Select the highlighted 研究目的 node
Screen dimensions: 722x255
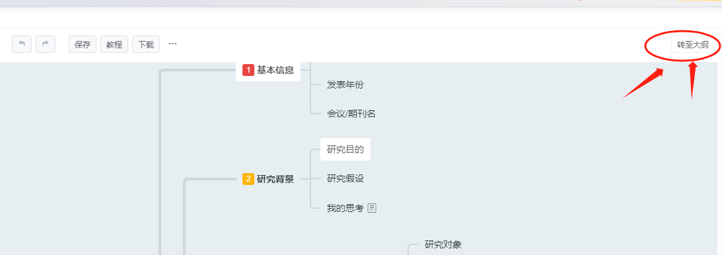pyautogui.click(x=345, y=149)
